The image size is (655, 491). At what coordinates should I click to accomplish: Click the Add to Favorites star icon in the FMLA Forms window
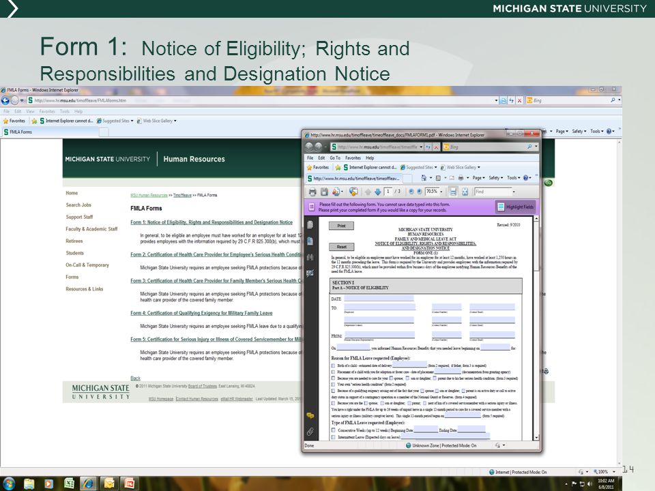[34, 121]
